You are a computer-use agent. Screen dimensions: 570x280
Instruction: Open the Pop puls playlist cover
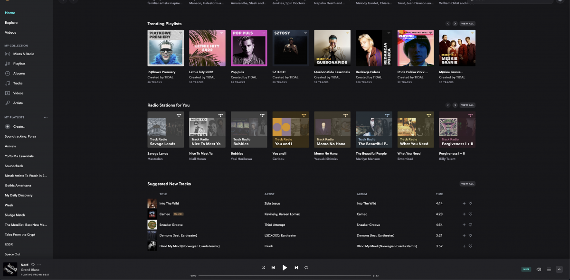coord(249,48)
